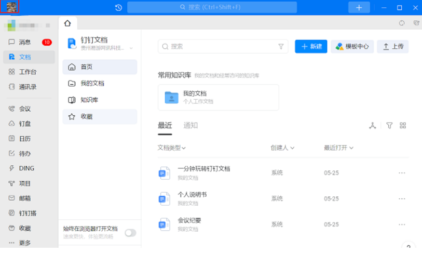Select 首页 in the docs navigation

click(x=100, y=67)
